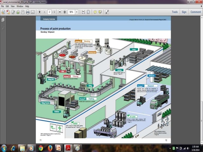This screenshot has height=152, width=203.
Task: Open Google Chrome from the taskbar
Action: (x=41, y=148)
